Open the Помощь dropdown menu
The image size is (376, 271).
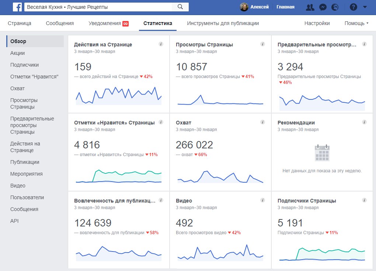(x=356, y=23)
